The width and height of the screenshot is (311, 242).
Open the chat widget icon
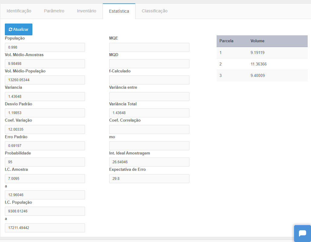pyautogui.click(x=302, y=233)
